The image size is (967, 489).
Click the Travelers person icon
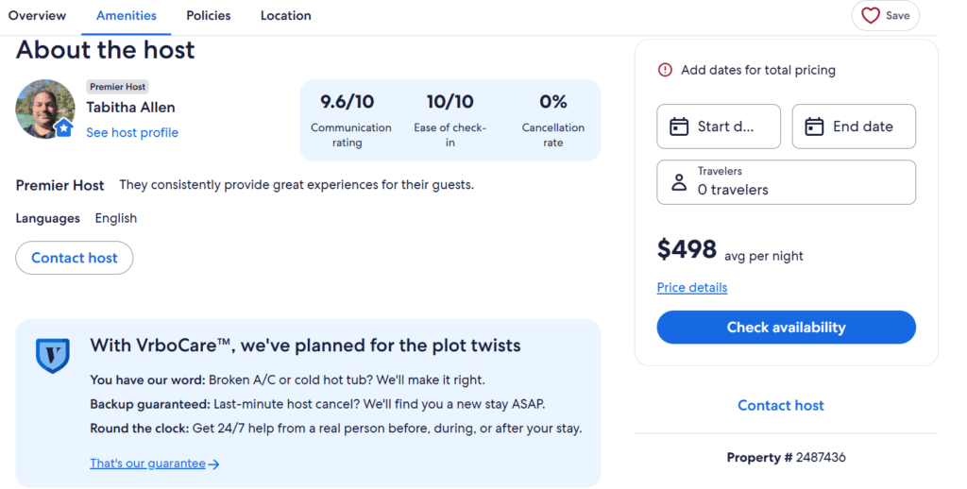pos(678,182)
